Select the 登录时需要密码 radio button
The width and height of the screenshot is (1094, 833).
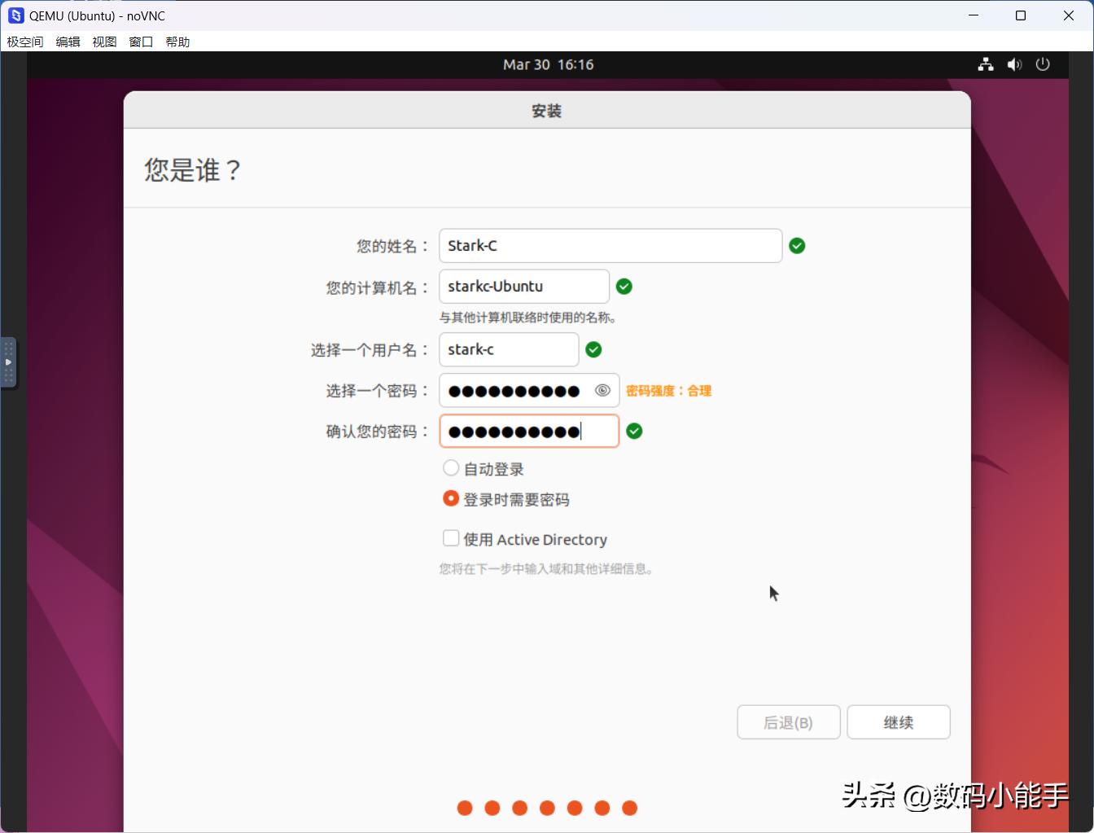click(451, 498)
